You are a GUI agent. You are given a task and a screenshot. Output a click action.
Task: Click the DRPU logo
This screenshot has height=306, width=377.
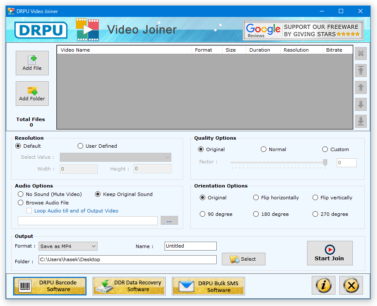[x=41, y=30]
